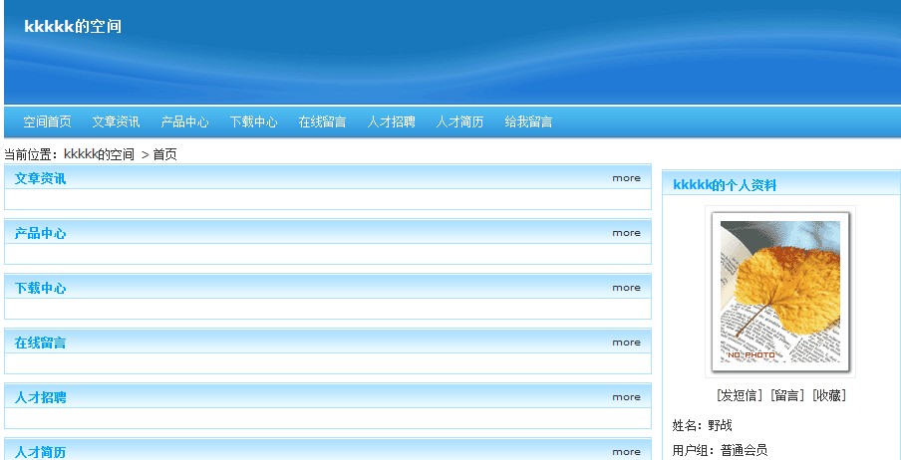Click 给我留言 in the navigation bar
Image resolution: width=901 pixels, height=460 pixels.
click(528, 122)
